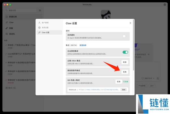The image size is (170, 114).
Task: Click the 已连接 status for QQ 机器人
Action: click(x=126, y=82)
